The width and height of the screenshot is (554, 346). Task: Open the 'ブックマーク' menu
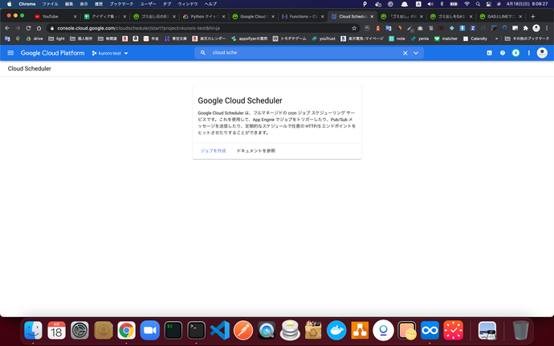121,4
